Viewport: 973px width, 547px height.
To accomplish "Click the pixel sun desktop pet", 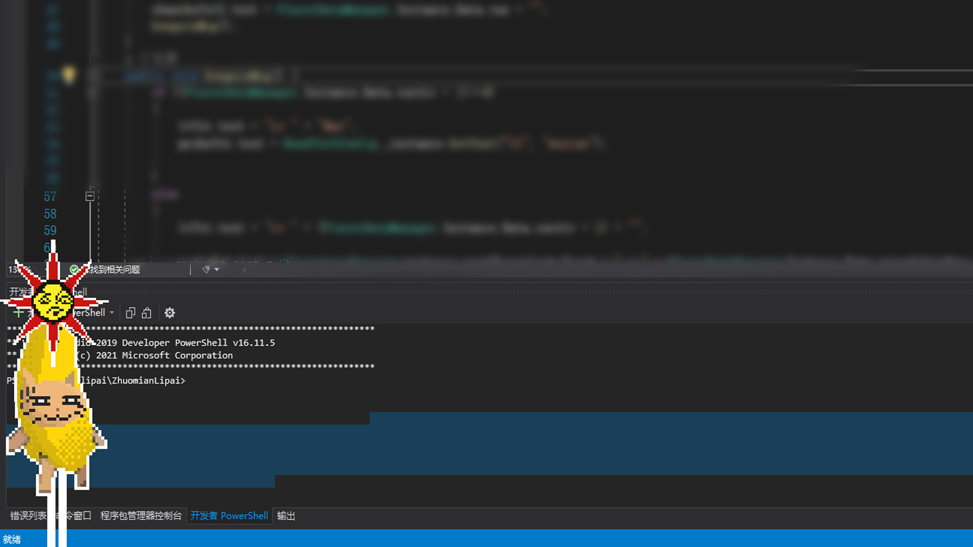I will [53, 301].
